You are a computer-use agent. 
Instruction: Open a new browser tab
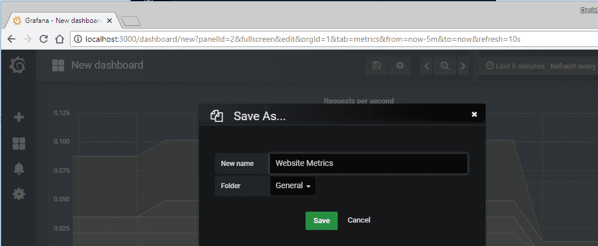click(130, 21)
